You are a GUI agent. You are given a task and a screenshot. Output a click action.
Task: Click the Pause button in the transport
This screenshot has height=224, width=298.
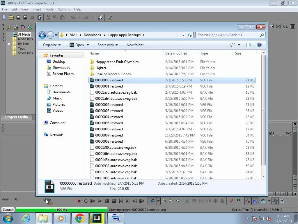click(x=107, y=201)
